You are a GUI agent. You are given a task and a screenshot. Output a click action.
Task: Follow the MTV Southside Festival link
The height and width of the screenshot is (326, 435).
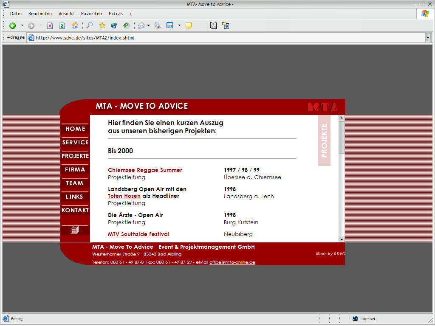[138, 234]
